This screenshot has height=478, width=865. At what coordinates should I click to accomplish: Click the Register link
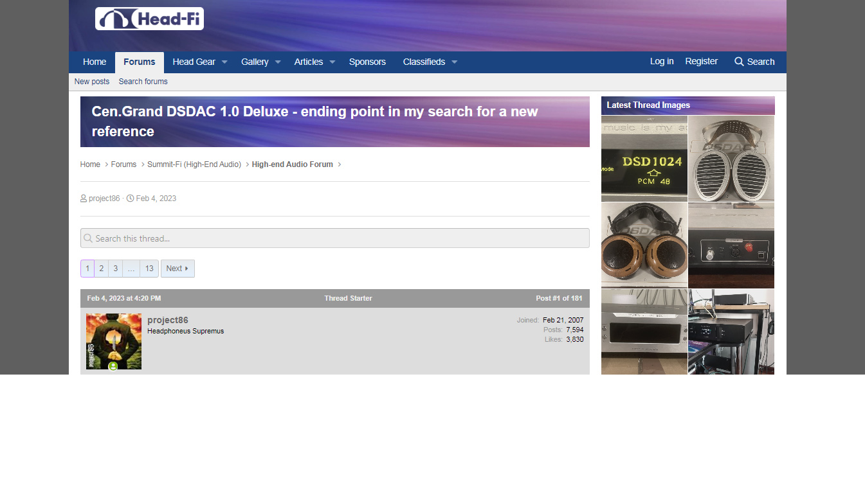[702, 62]
